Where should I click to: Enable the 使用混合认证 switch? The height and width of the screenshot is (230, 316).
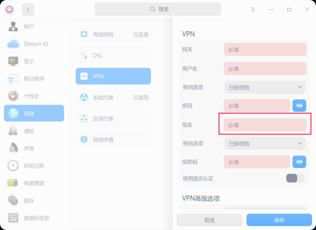click(x=295, y=178)
